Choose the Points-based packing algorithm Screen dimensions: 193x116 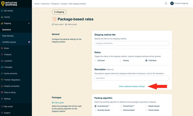click(146, 110)
